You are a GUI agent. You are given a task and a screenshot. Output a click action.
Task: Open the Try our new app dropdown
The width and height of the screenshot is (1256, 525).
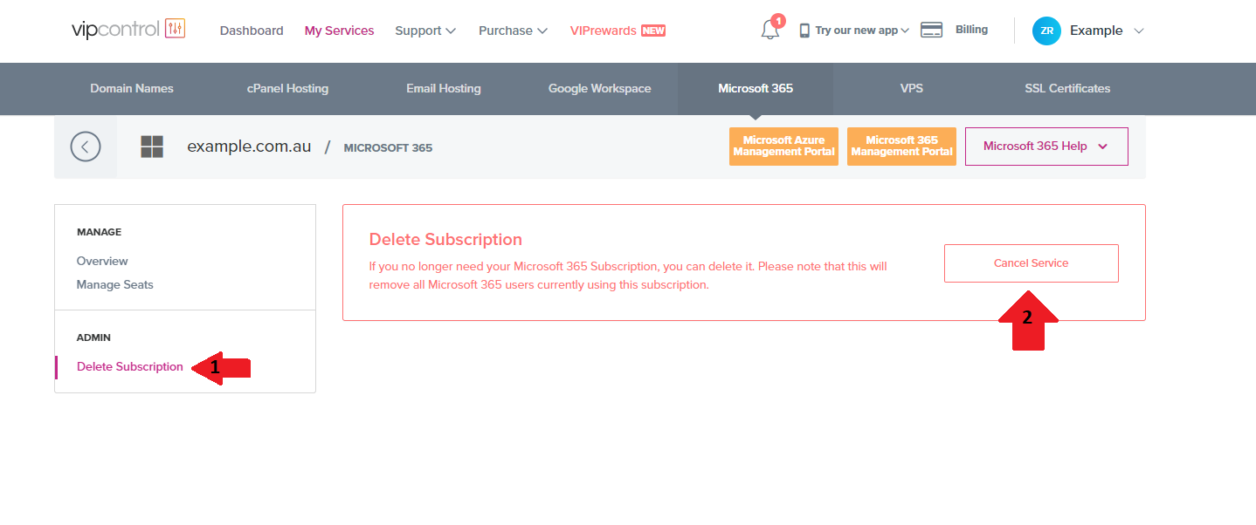point(862,31)
